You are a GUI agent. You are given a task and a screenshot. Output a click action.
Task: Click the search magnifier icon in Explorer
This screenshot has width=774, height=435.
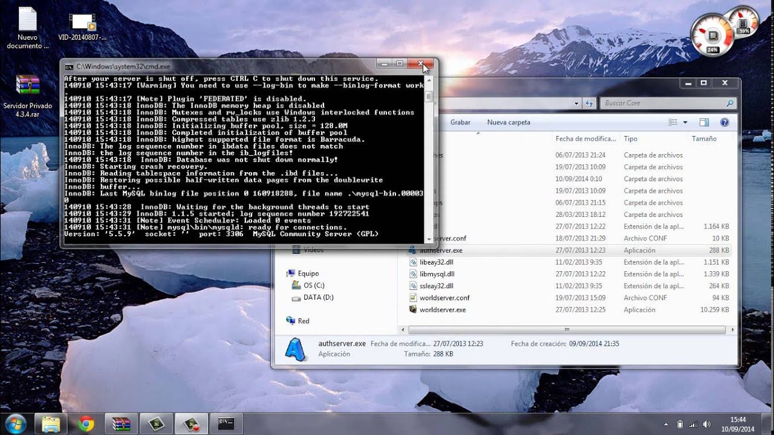coord(730,103)
